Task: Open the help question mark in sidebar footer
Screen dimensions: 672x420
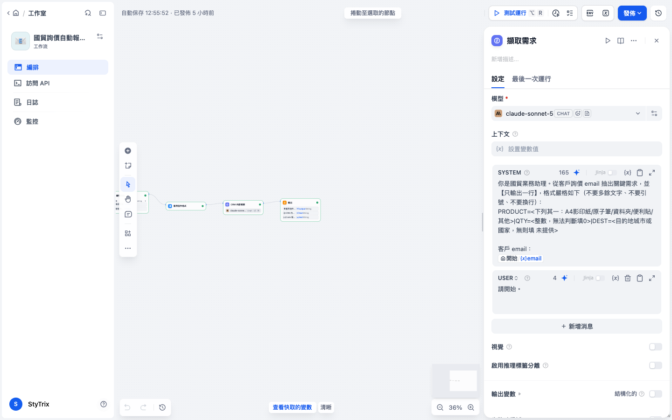Action: tap(104, 404)
